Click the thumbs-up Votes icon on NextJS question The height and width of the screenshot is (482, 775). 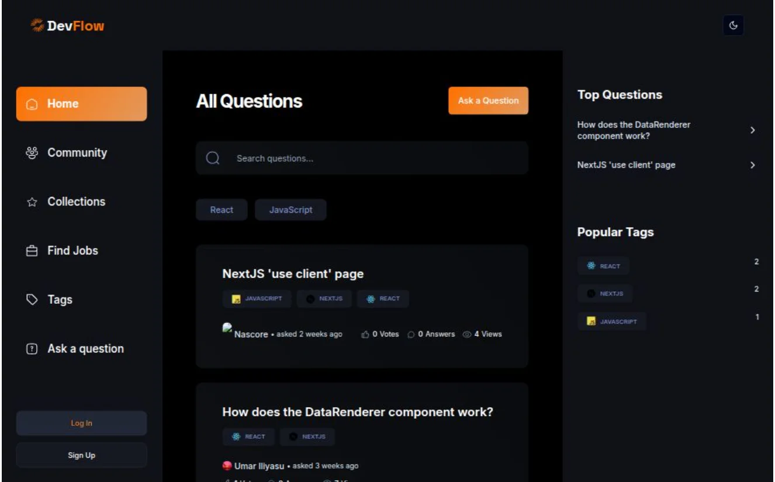365,335
